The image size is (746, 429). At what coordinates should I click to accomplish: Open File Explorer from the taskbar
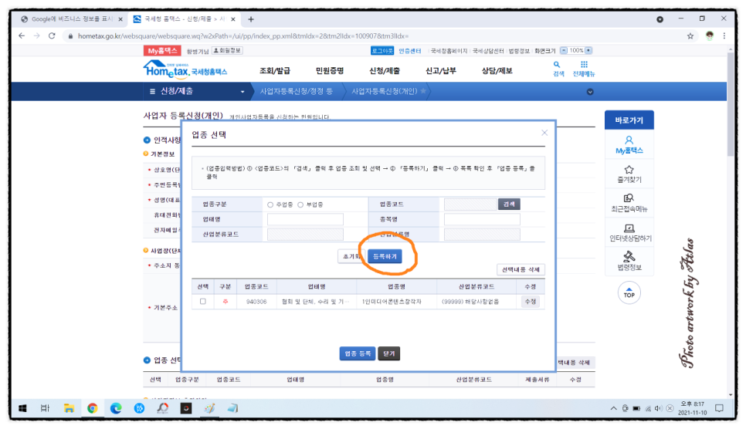click(x=69, y=408)
